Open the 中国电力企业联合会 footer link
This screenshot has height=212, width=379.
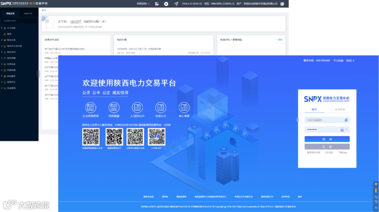tap(244, 197)
